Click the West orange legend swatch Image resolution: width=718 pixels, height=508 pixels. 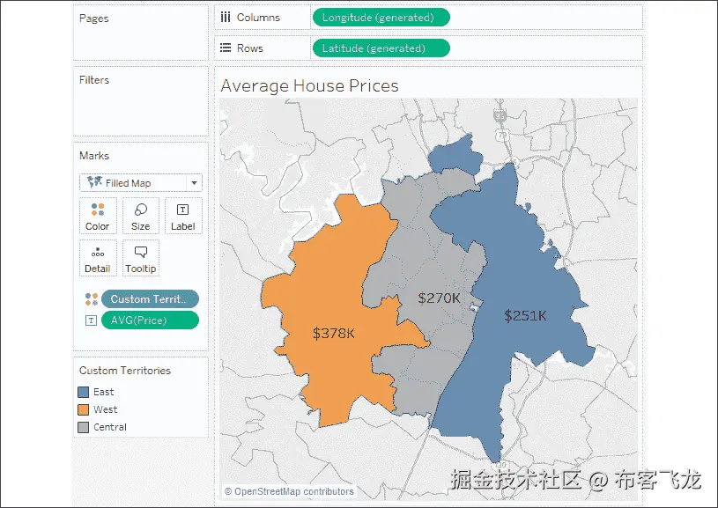tap(84, 409)
